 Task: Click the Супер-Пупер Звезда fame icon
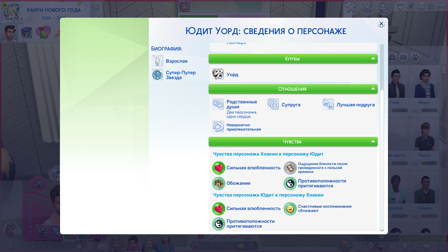pyautogui.click(x=157, y=74)
